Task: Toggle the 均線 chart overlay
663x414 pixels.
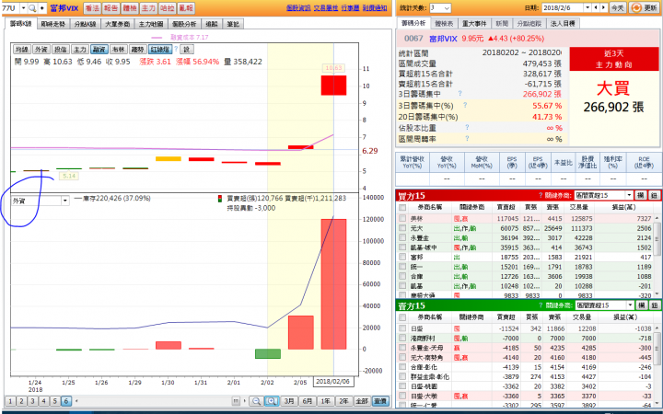Action: point(21,50)
